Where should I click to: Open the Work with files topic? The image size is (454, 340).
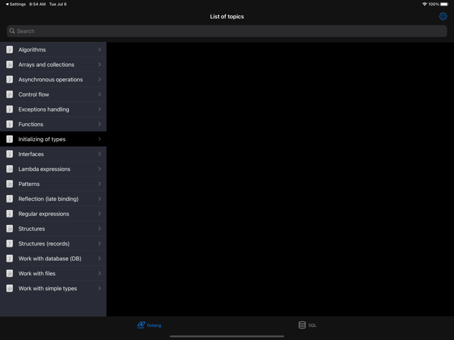point(53,273)
